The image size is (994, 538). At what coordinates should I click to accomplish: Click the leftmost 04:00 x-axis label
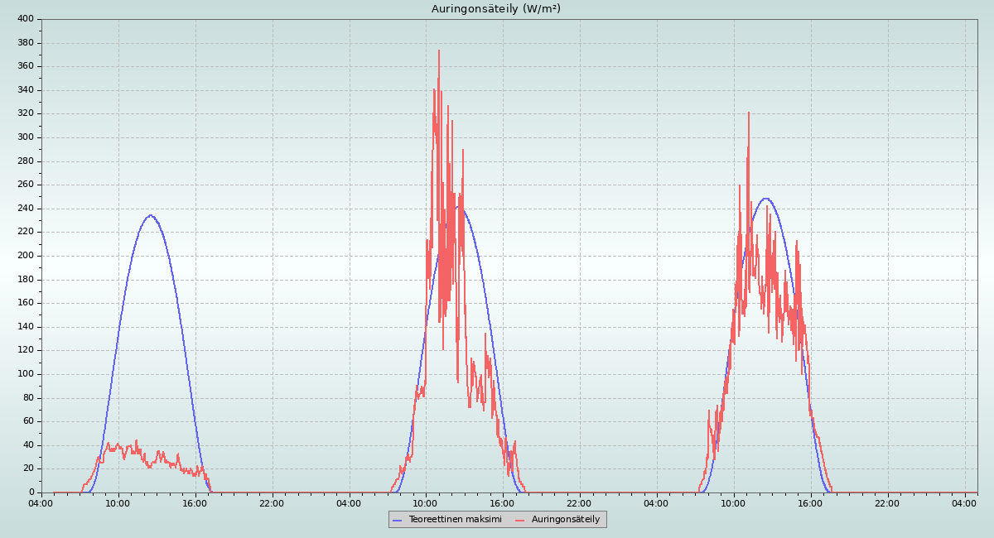pyautogui.click(x=41, y=503)
